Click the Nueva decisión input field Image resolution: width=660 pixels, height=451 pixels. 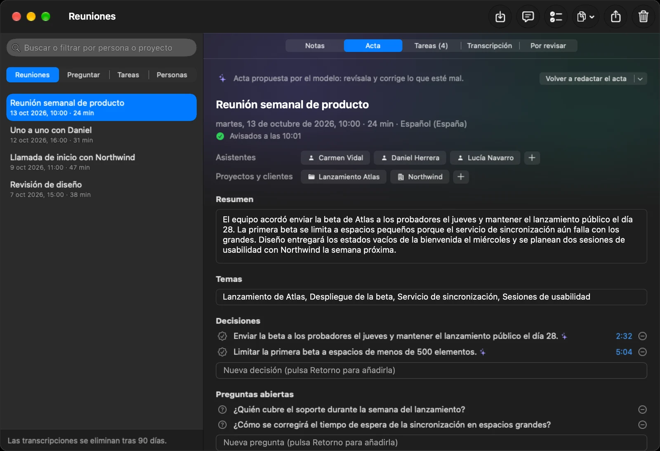pos(431,370)
